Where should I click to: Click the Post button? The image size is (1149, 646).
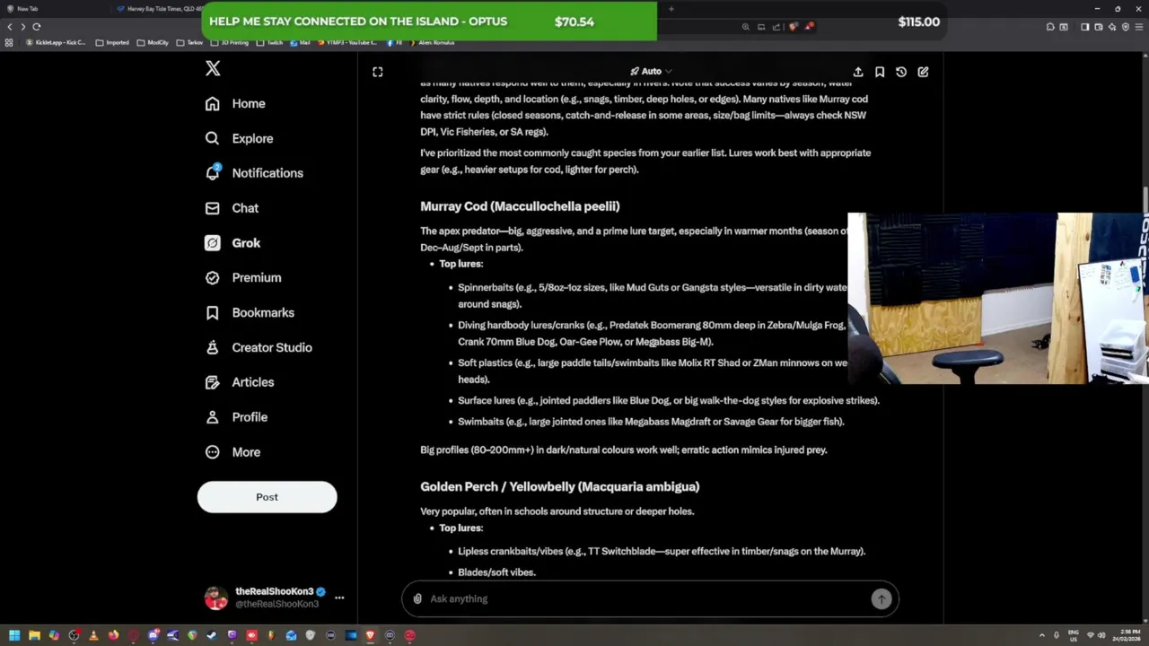(267, 497)
